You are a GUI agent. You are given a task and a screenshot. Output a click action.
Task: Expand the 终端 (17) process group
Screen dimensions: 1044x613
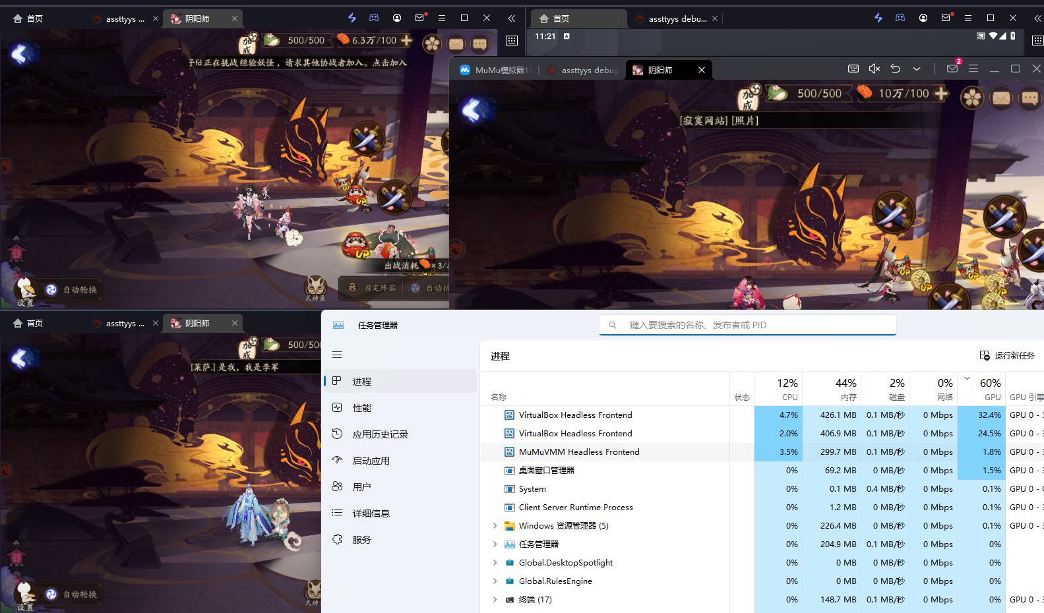(x=495, y=600)
